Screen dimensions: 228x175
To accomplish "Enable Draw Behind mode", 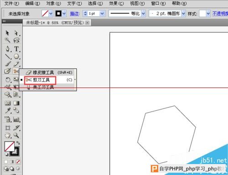I will coord(12,169).
